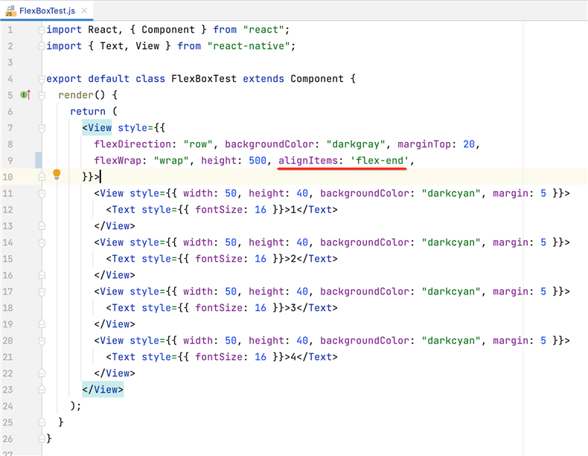The image size is (588, 456).
Task: Click the lightbulb quick-fix icon on line 10
Action: [57, 176]
